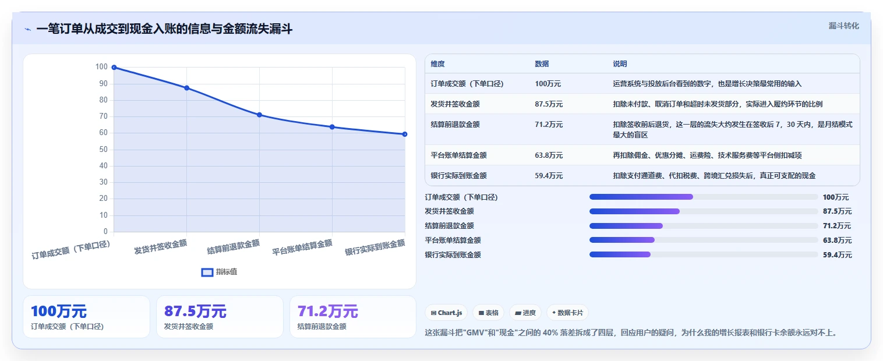Click the footer summary paragraph about GMV
This screenshot has width=883, height=361.
point(632,333)
